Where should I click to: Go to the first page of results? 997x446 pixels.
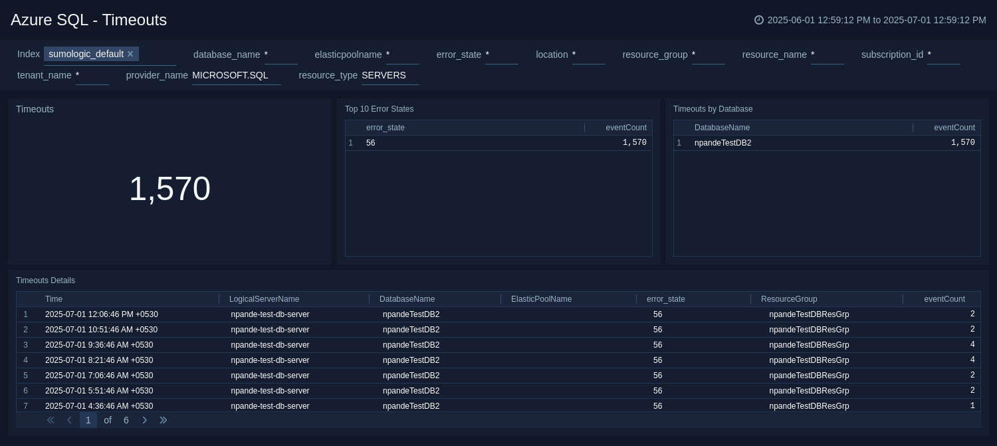[x=51, y=420]
